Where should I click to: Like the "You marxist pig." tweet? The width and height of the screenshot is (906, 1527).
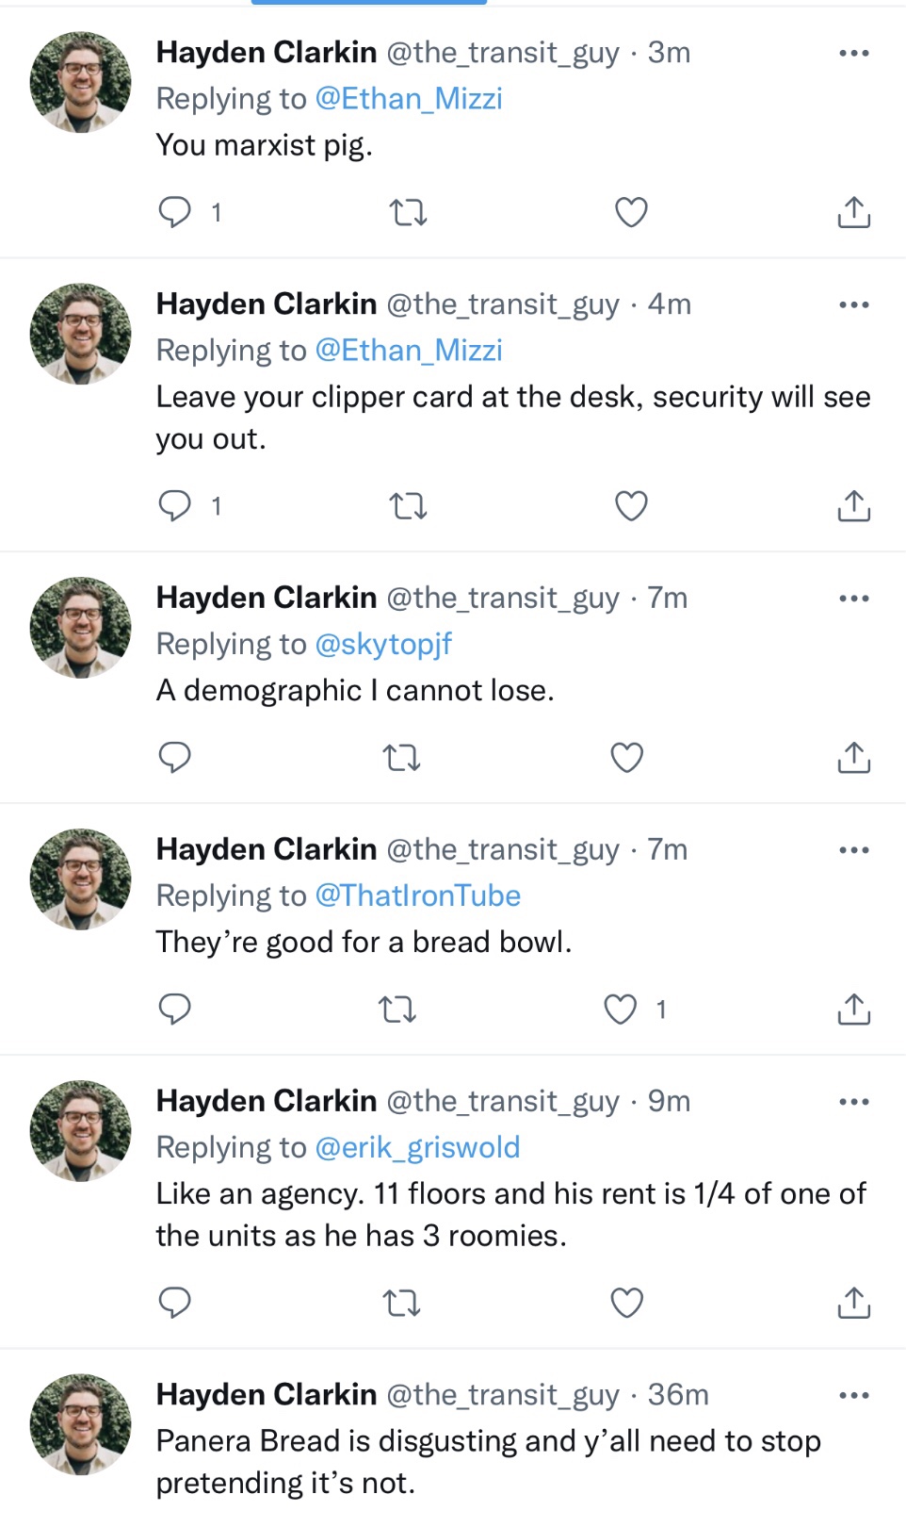pos(631,213)
